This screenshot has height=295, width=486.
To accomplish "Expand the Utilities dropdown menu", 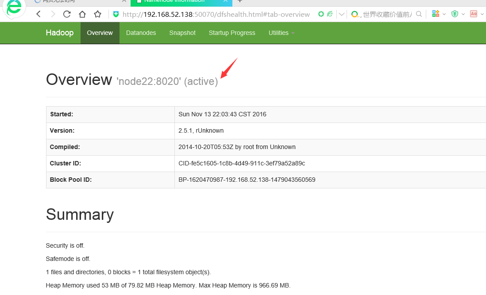I will [x=282, y=33].
